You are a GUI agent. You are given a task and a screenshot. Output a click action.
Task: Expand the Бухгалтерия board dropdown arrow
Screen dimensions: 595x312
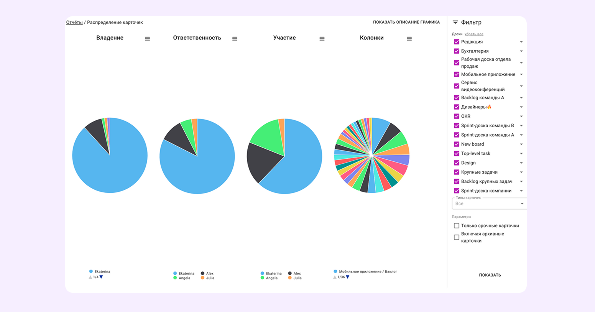point(521,51)
